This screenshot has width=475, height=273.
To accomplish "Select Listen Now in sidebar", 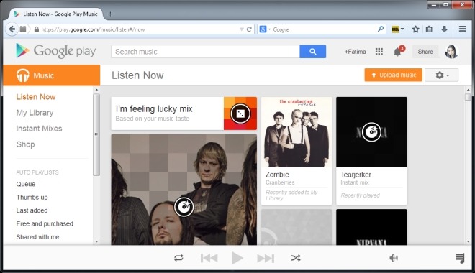I will [x=36, y=97].
